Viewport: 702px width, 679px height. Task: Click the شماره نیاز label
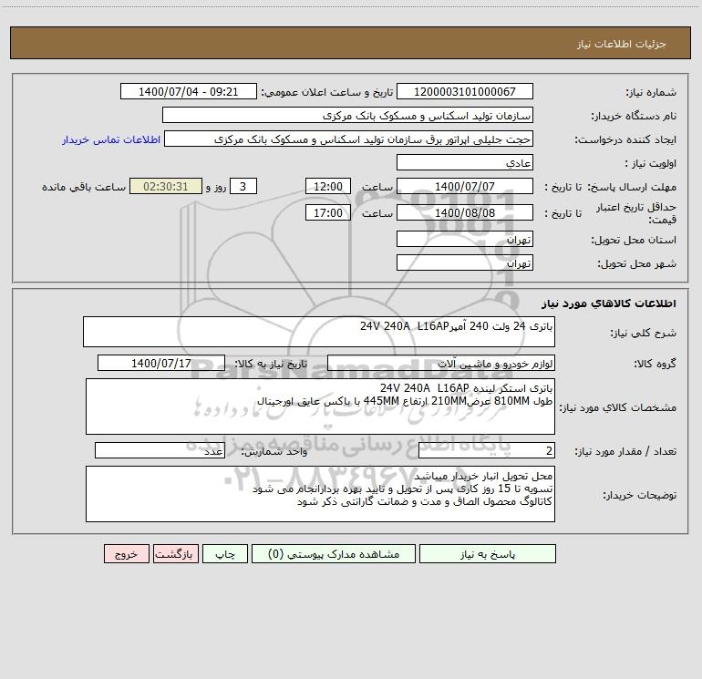(x=651, y=93)
